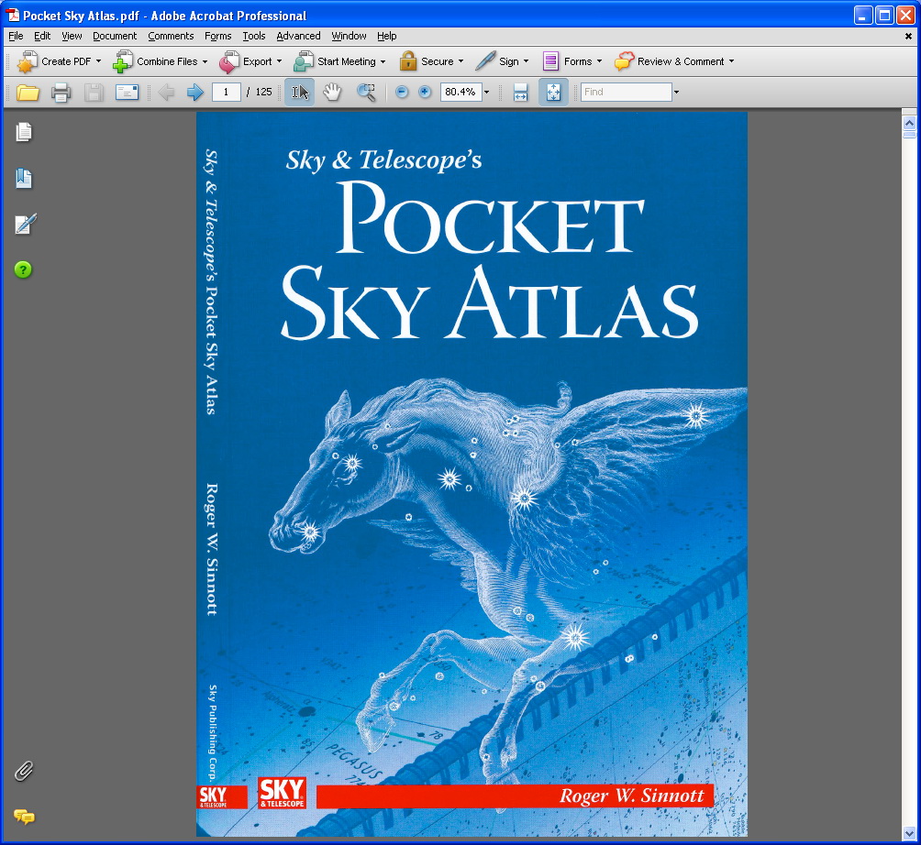Open the zoom percentage dropdown arrow
Image resolution: width=921 pixels, height=845 pixels.
(486, 93)
